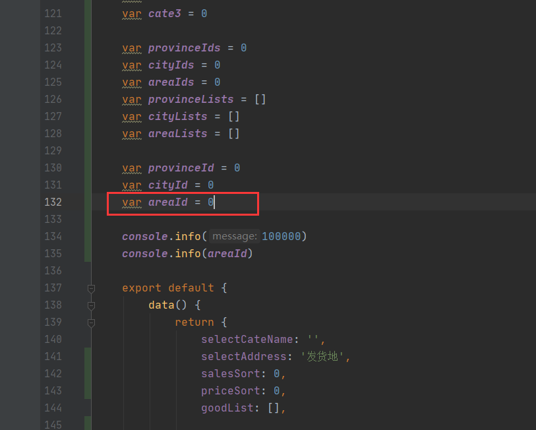Collapse the data() function fold marker
536x430 pixels.
(x=91, y=306)
